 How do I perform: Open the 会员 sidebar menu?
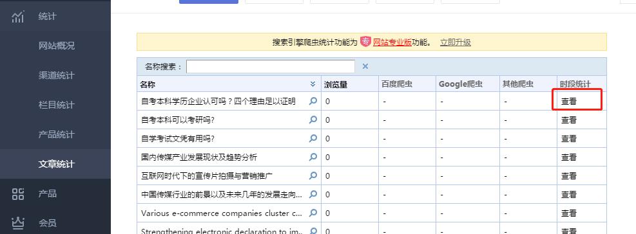point(48,223)
